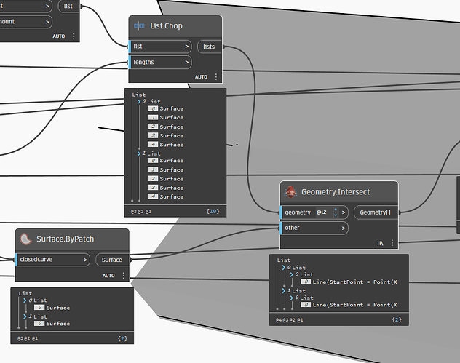460x363 pixels.
Task: Collapse 1 List in Geometry.Intersect preview
Action: [x=284, y=291]
